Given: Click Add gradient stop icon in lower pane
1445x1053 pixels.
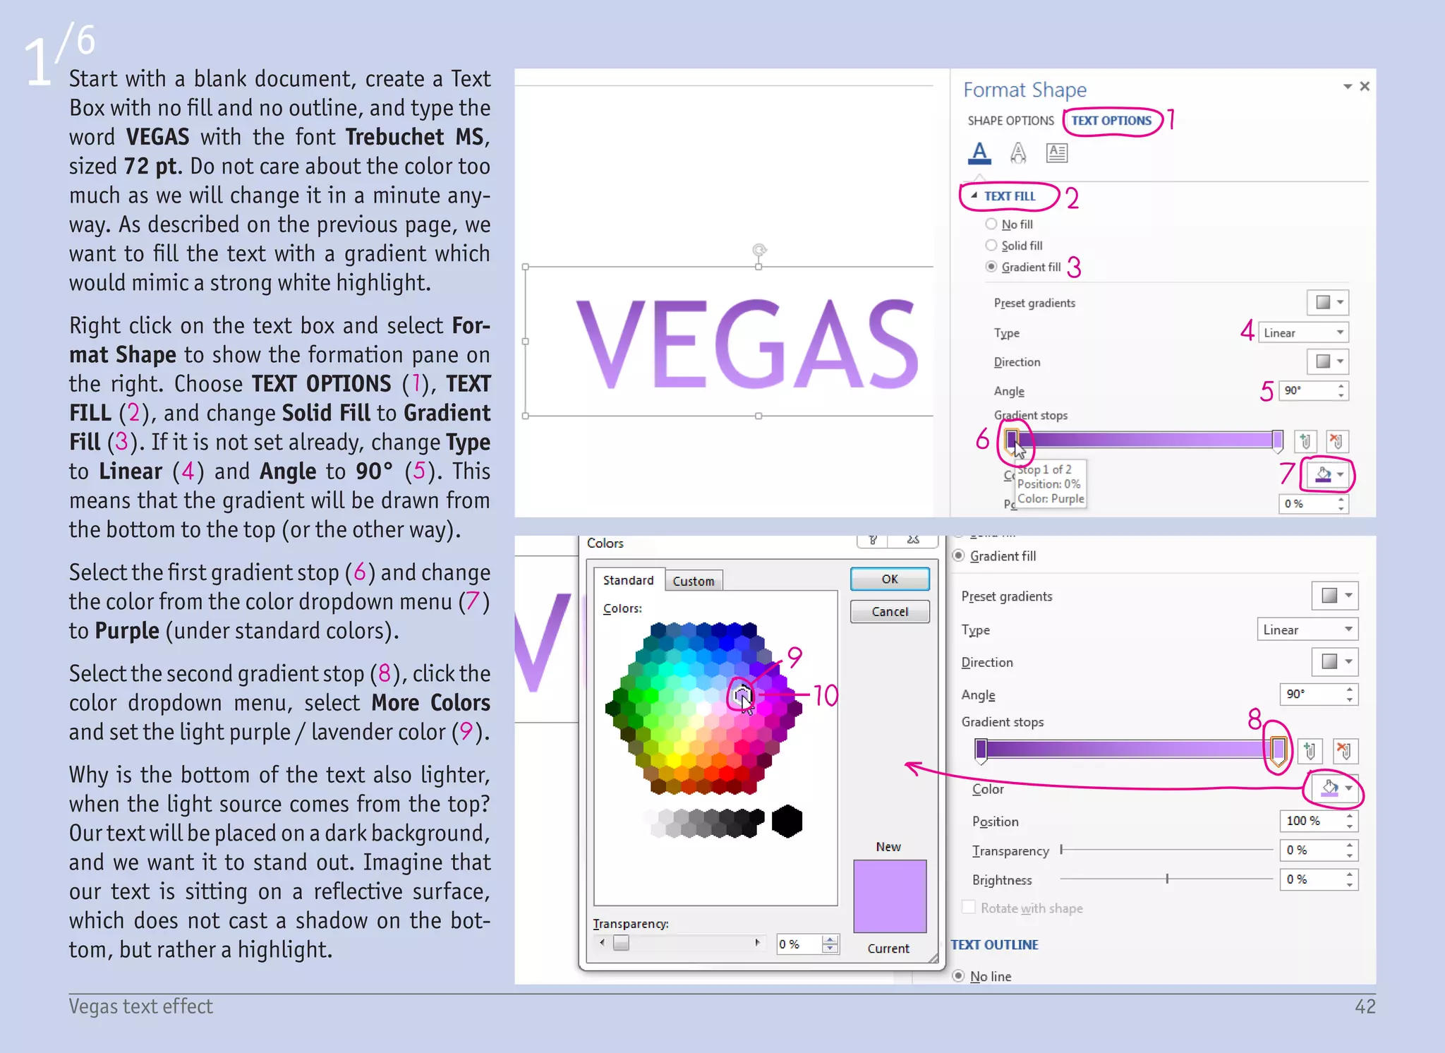Looking at the screenshot, I should (1310, 750).
